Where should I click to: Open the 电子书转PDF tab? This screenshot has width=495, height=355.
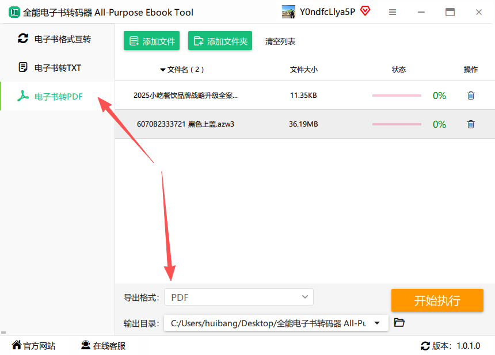tap(58, 97)
